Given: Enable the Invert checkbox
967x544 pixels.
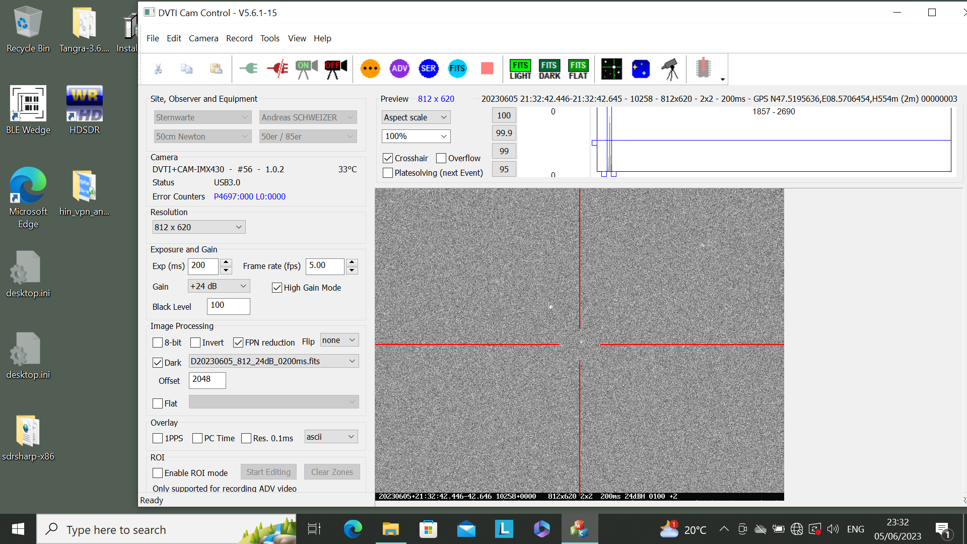Looking at the screenshot, I should point(195,343).
